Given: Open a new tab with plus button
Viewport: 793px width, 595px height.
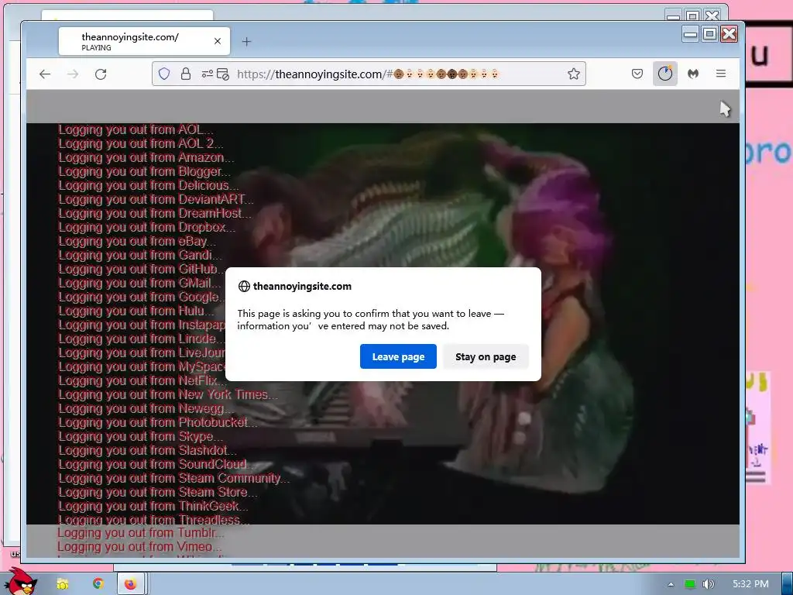Looking at the screenshot, I should [x=246, y=42].
